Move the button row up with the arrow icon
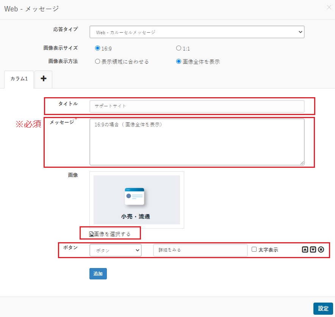The height and width of the screenshot is (317, 335). [x=305, y=249]
